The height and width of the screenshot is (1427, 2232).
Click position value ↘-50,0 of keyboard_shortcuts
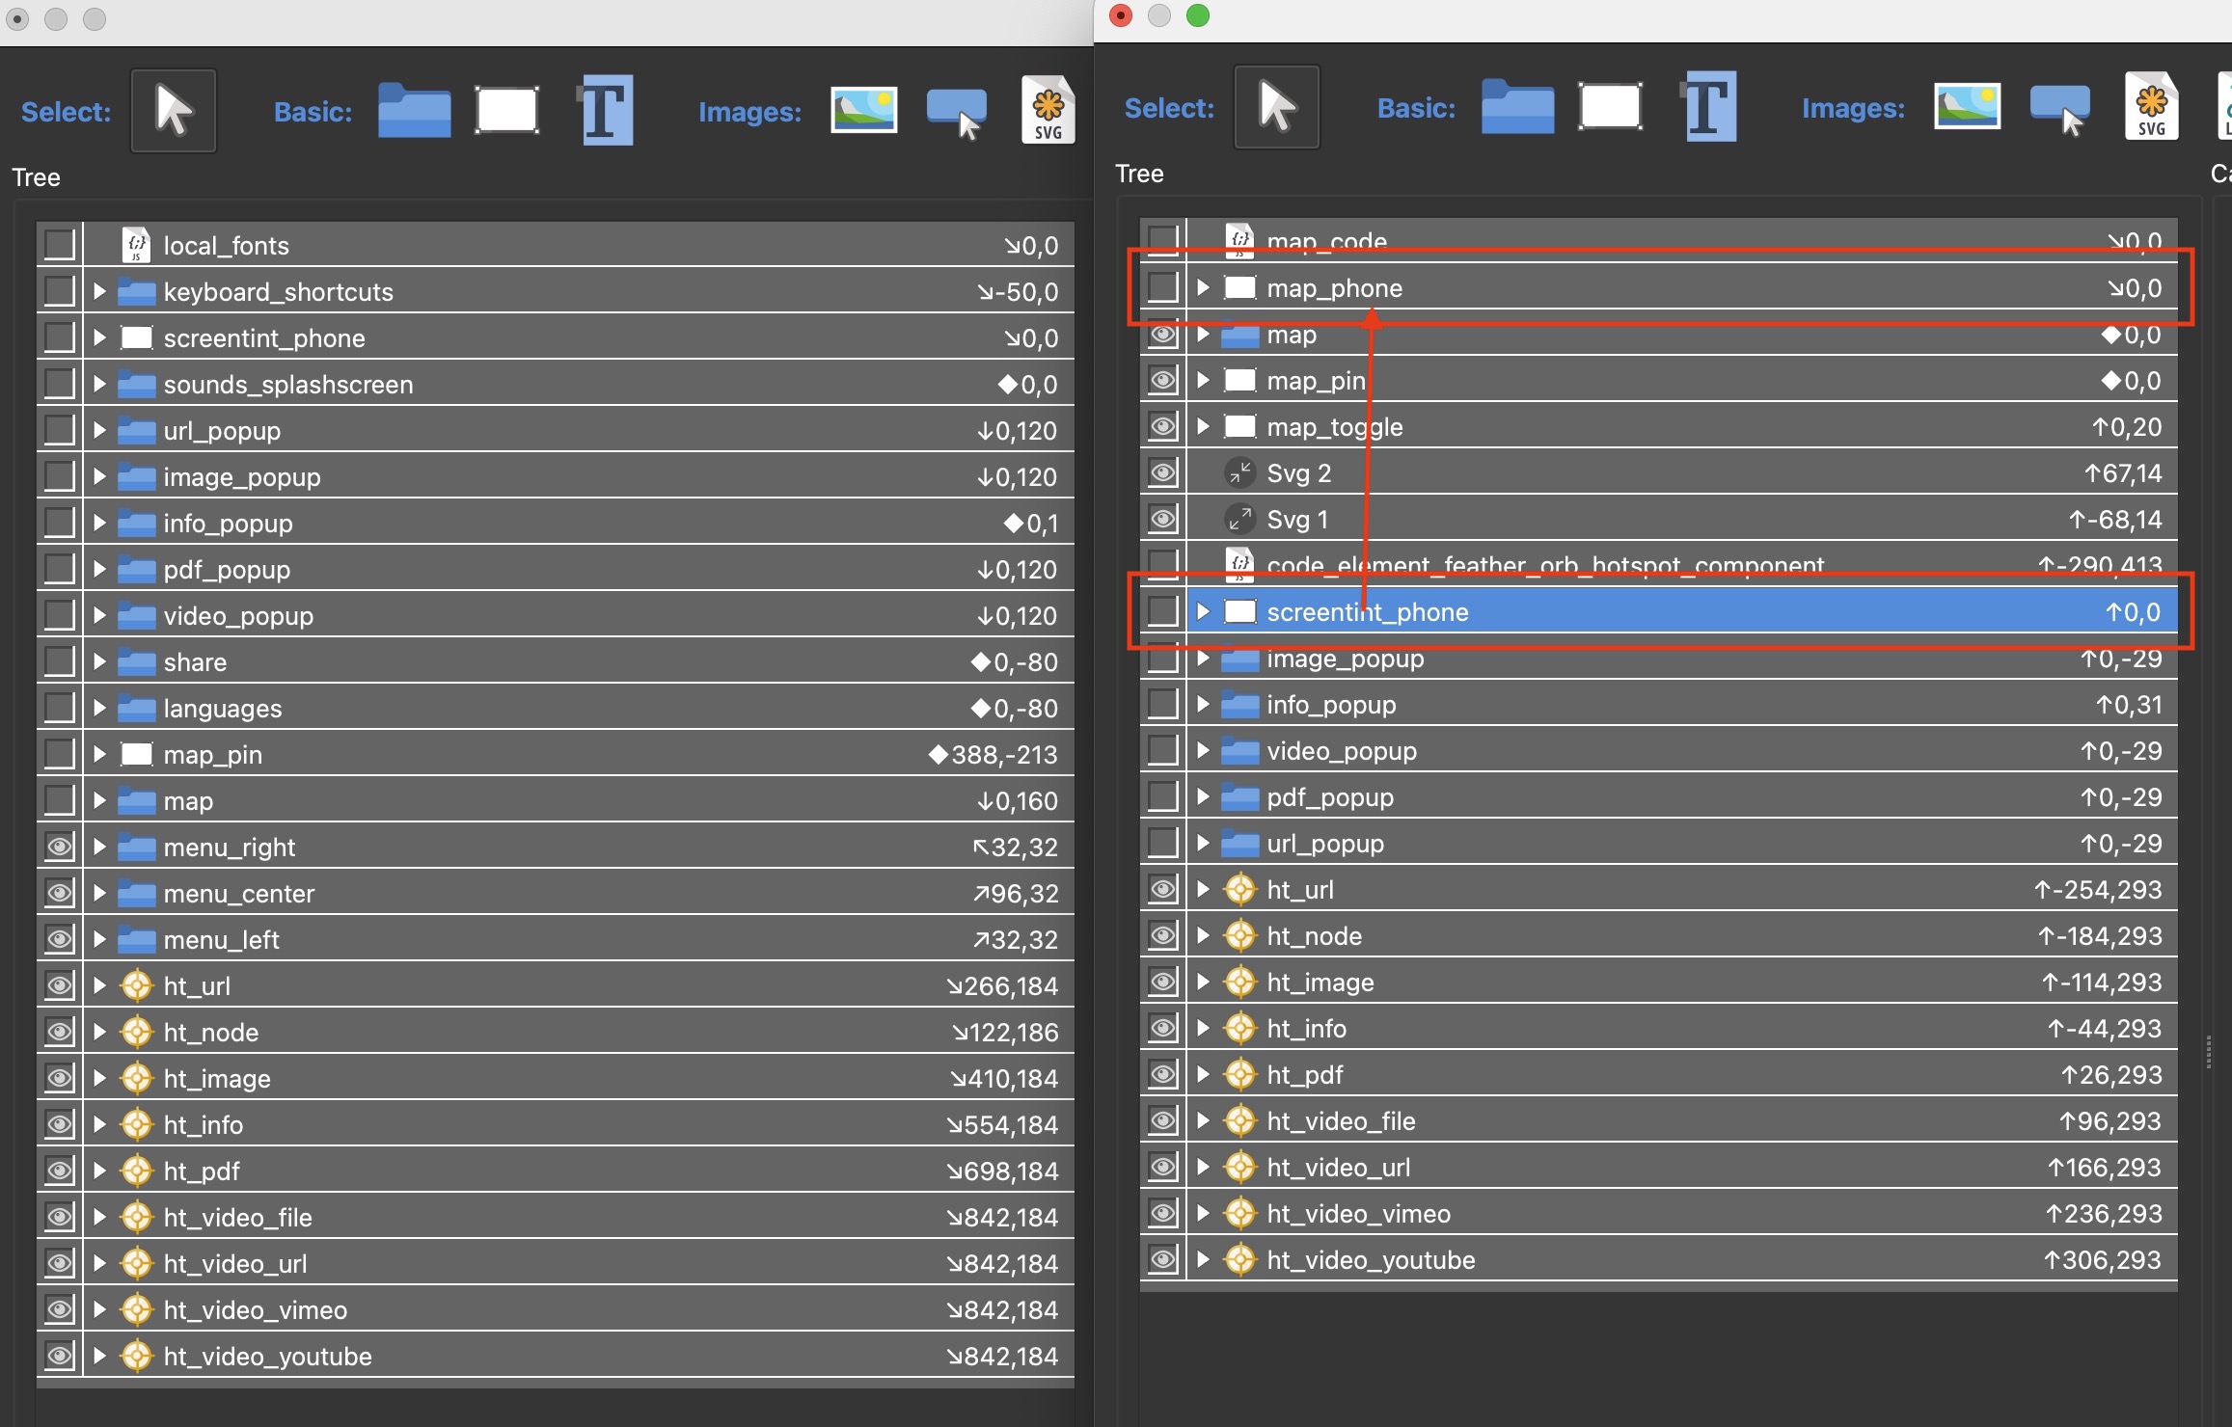1018,291
